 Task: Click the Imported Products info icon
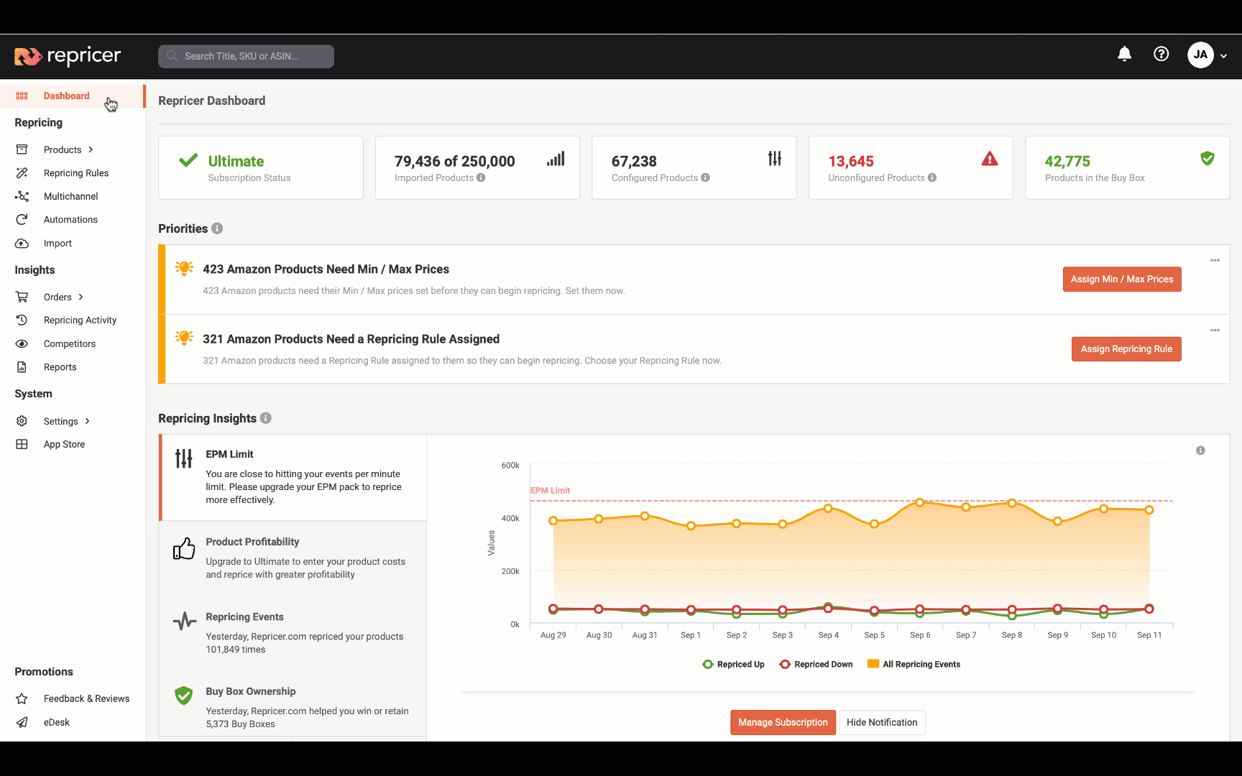click(481, 177)
